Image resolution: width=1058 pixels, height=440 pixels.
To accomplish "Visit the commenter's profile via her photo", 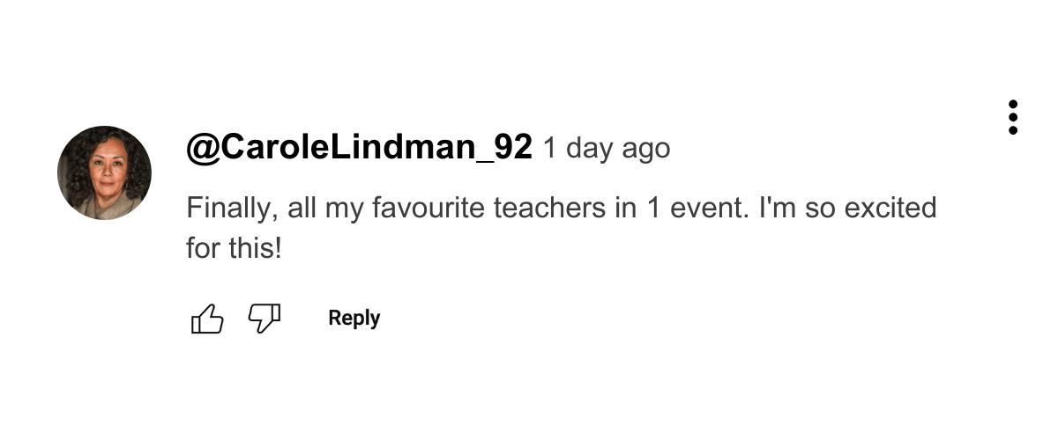I will point(104,172).
